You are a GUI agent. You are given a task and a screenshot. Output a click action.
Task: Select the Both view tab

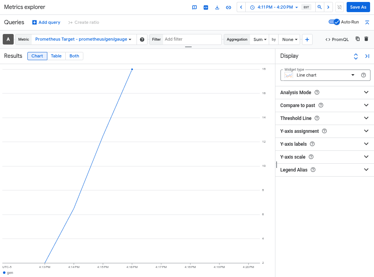coord(74,56)
